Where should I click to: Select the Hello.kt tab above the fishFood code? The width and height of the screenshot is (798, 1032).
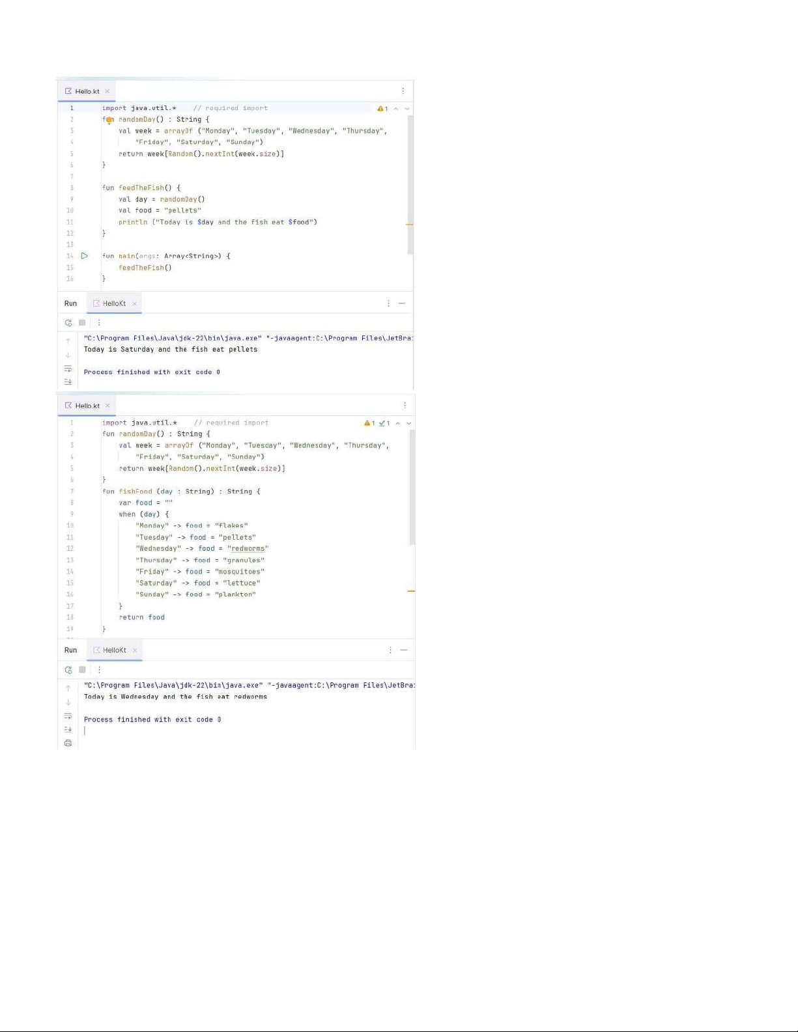[x=87, y=406]
